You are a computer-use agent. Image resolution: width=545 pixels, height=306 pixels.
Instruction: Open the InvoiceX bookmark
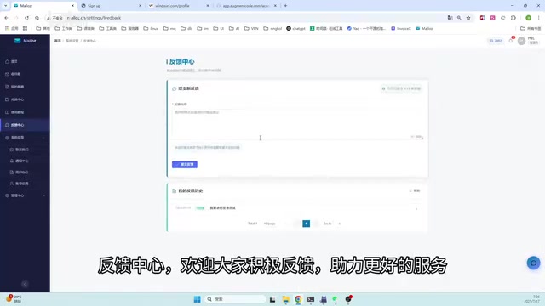pos(401,28)
